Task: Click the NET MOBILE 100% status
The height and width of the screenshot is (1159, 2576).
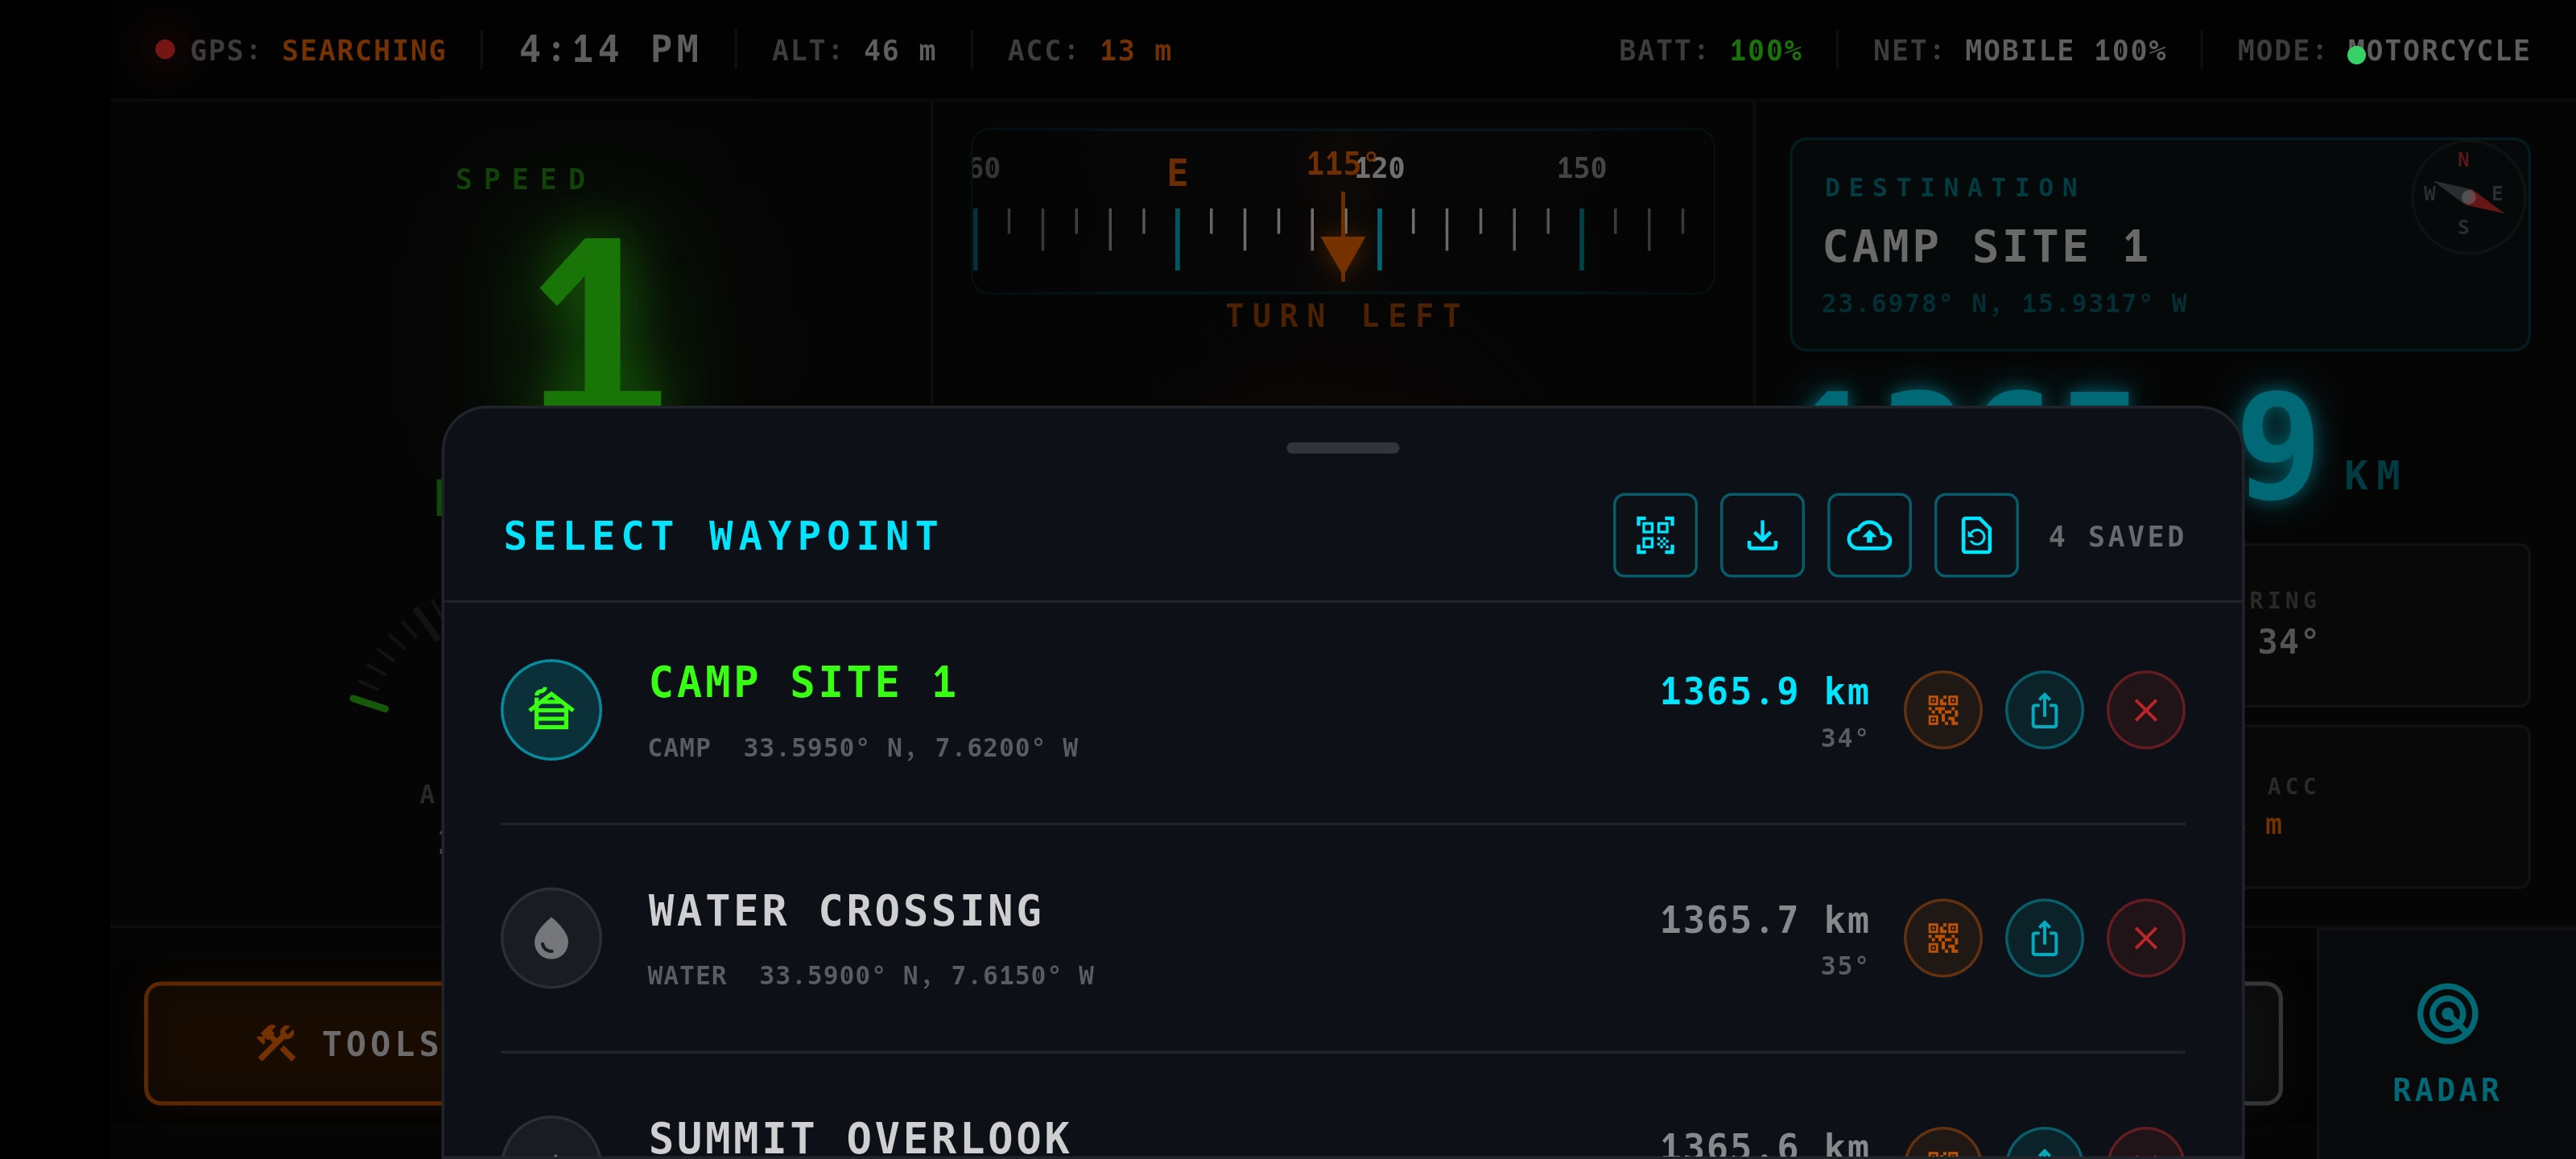Action: (2019, 50)
